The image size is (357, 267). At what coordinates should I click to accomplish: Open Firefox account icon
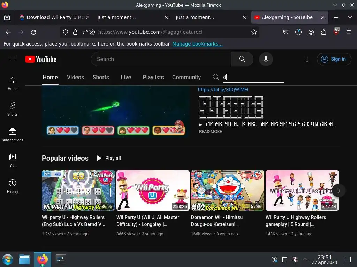311,32
